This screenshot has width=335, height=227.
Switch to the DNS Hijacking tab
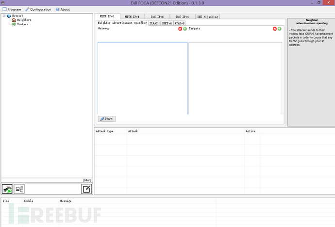pos(208,16)
